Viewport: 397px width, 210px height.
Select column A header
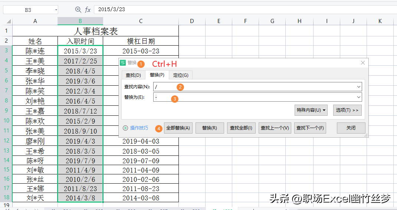(35, 21)
